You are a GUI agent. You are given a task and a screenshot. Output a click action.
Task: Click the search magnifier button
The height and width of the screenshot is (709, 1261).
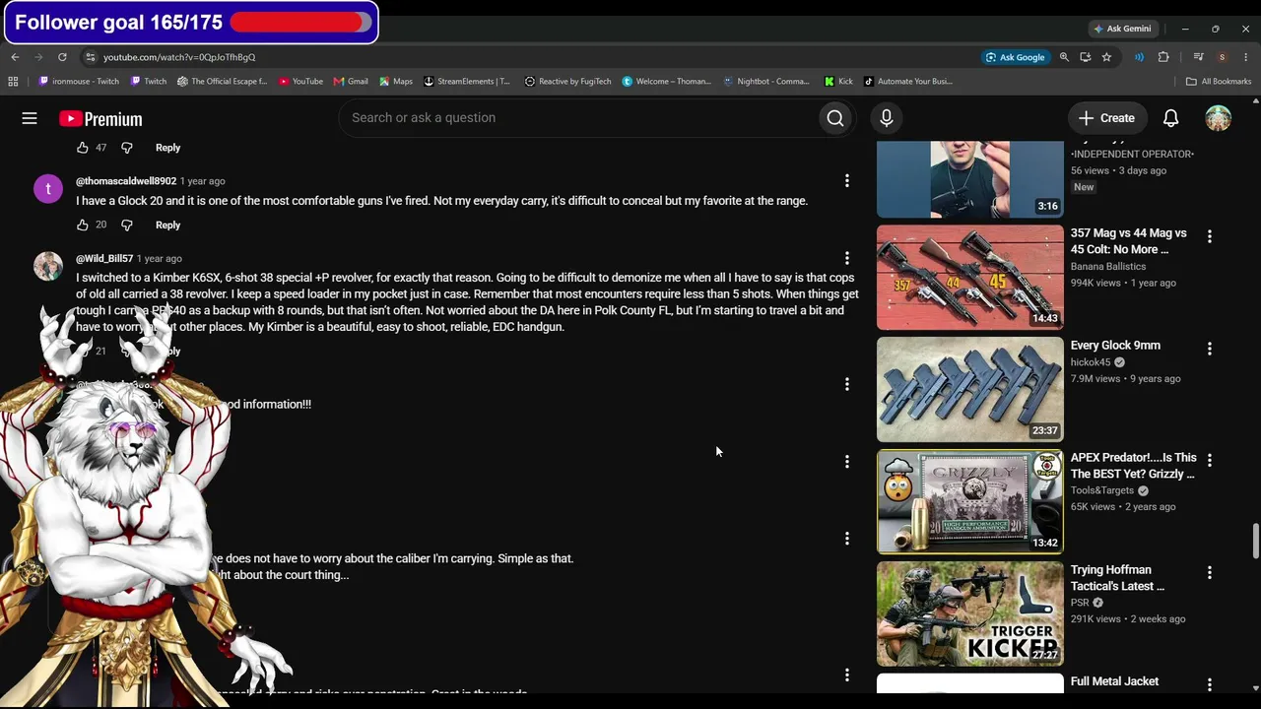pos(835,118)
